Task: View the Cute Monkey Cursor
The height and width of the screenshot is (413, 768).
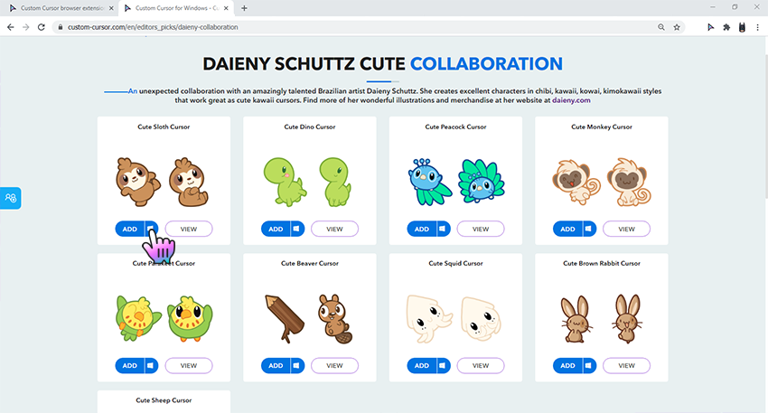Action: tap(626, 229)
